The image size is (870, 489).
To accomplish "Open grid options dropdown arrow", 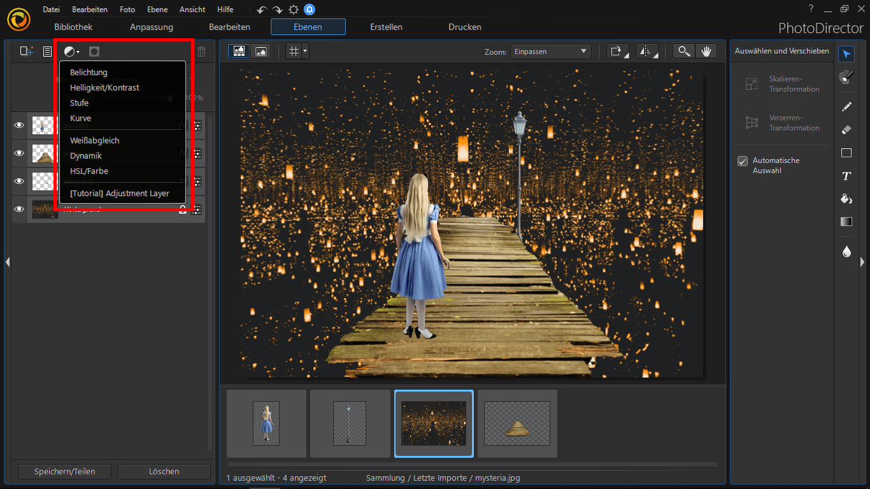I will [x=306, y=52].
